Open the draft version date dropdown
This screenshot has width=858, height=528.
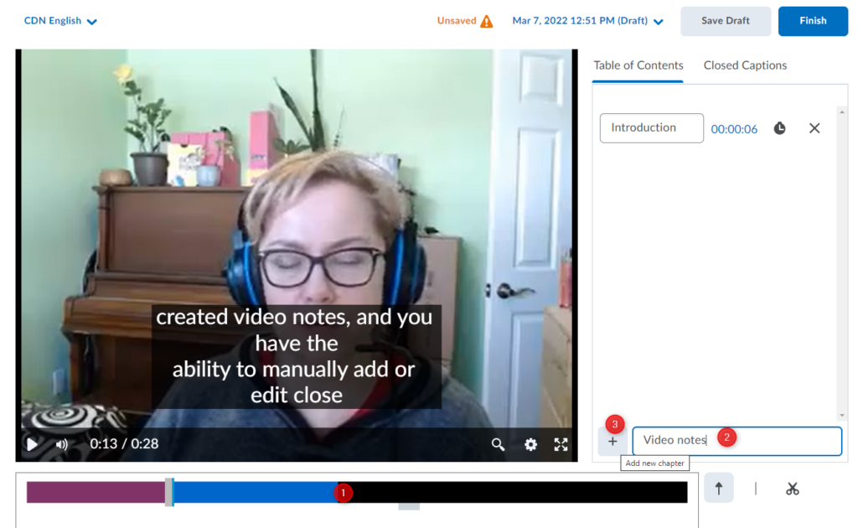pos(587,21)
